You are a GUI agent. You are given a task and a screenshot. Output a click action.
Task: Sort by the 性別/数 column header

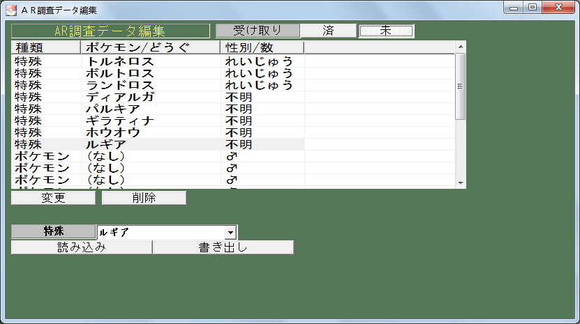(262, 47)
